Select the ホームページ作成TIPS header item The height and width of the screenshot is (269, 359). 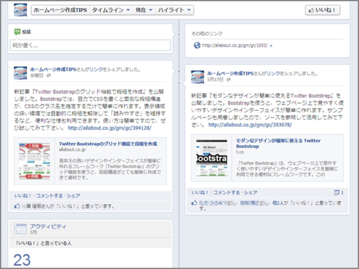(x=60, y=10)
